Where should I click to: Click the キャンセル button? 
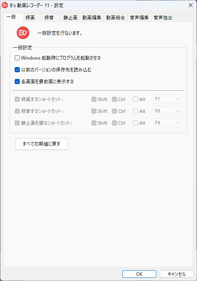pyautogui.click(x=177, y=274)
